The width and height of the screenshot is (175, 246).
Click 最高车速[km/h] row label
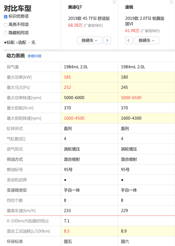tap(21, 210)
